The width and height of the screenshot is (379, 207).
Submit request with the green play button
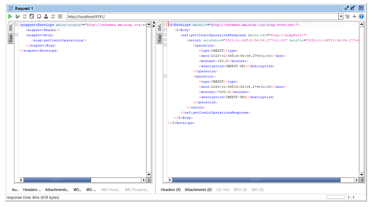pyautogui.click(x=10, y=17)
